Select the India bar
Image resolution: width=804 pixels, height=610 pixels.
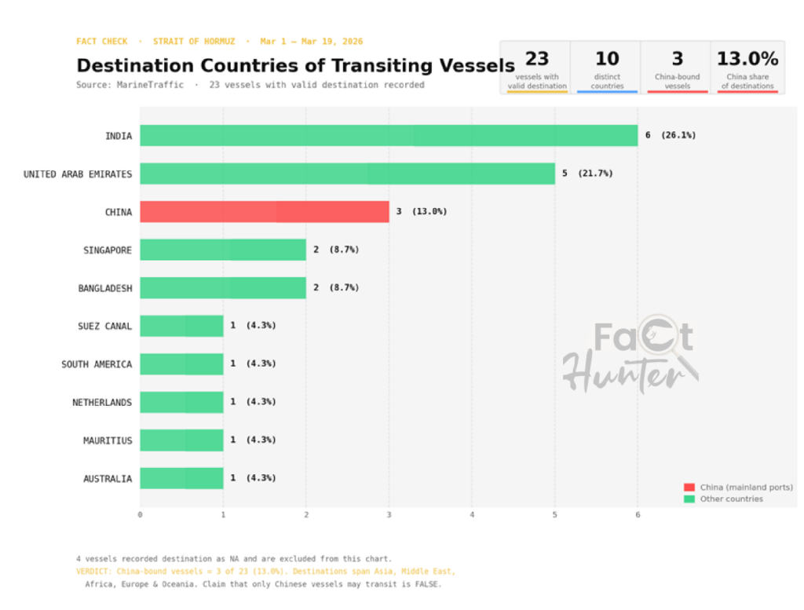click(389, 135)
